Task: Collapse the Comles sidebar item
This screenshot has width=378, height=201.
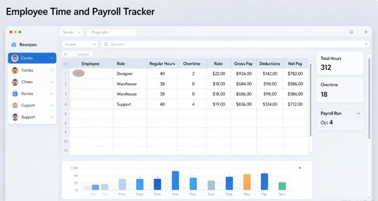Action: click(x=51, y=58)
